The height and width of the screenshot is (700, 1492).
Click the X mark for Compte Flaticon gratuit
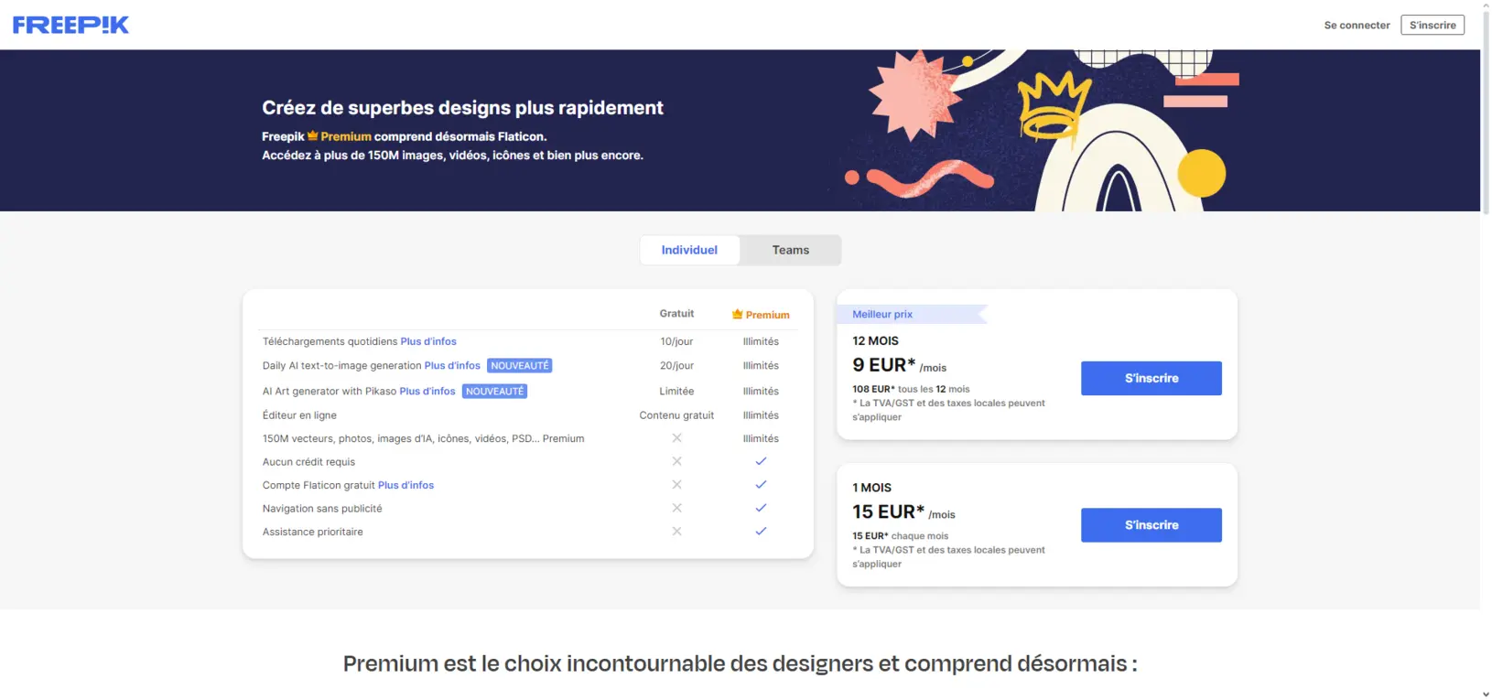(x=676, y=485)
